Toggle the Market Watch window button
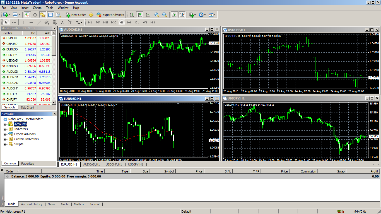The height and width of the screenshot is (214, 381). (27, 15)
